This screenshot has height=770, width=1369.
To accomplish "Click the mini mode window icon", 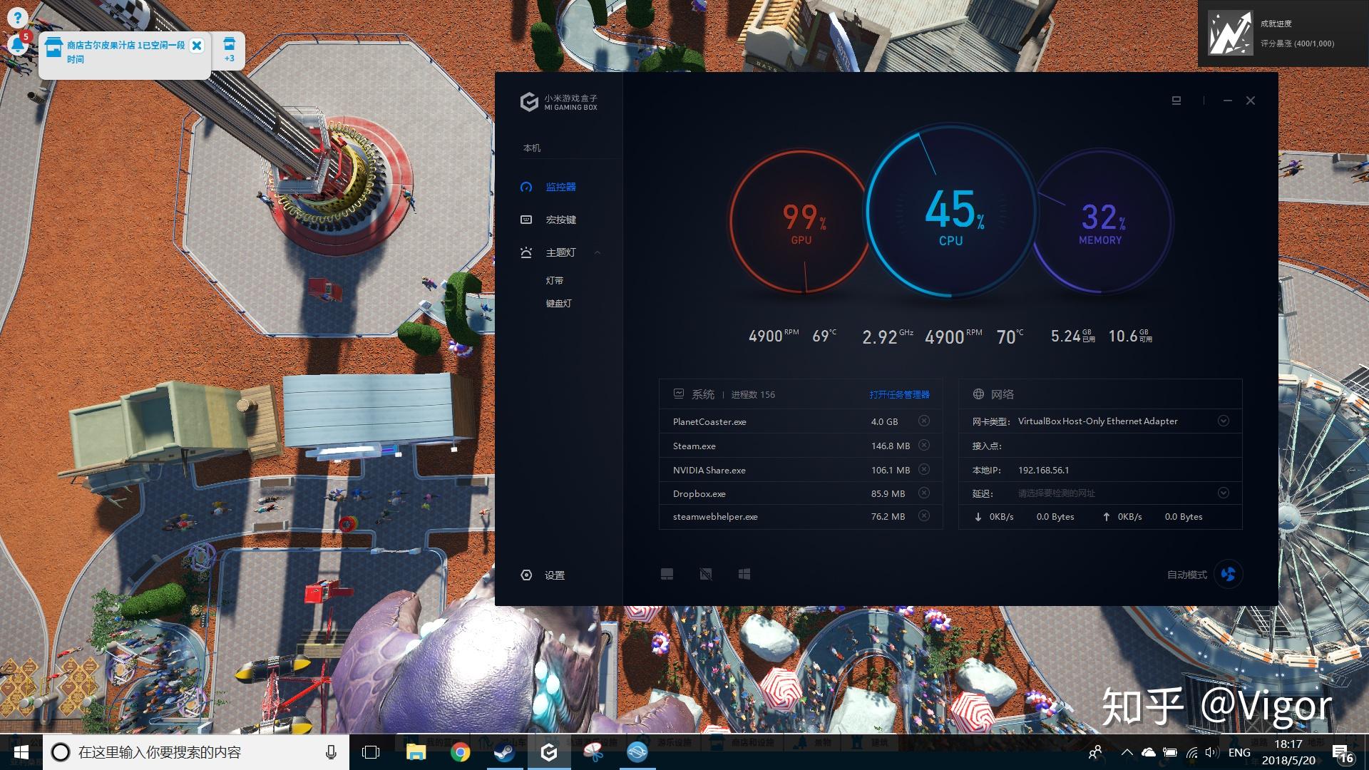I will point(1176,101).
